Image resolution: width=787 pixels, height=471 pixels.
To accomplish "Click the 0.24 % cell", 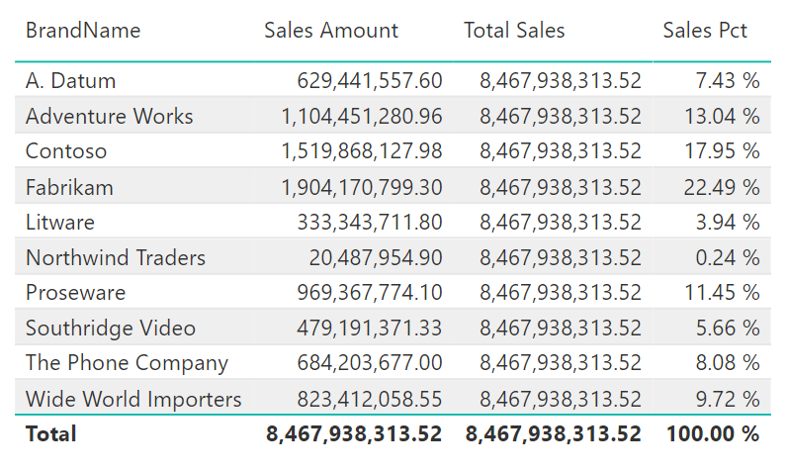I will point(728,258).
